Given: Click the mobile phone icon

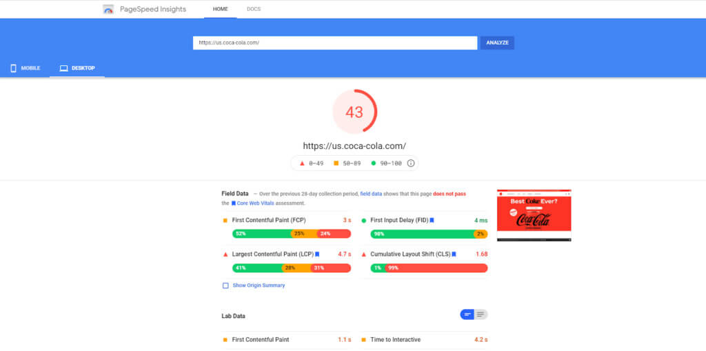Looking at the screenshot, I should pyautogui.click(x=14, y=68).
